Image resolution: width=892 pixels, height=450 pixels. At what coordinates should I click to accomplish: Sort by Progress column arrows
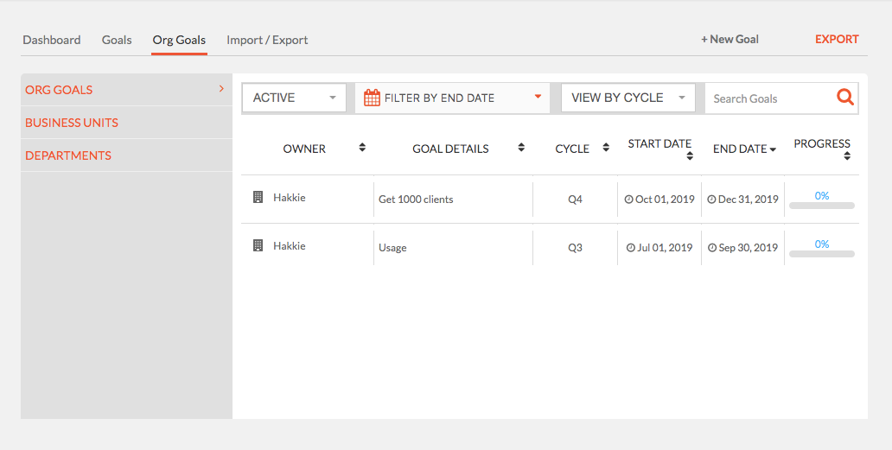847,155
